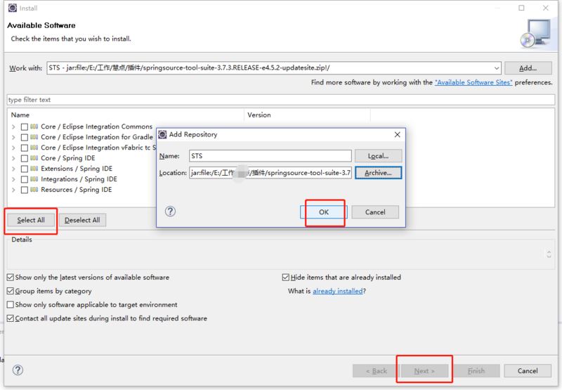
Task: Click the Finish button
Action: pos(476,371)
